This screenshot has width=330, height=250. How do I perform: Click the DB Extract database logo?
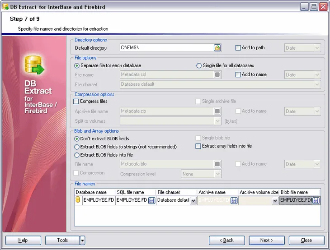34,65
